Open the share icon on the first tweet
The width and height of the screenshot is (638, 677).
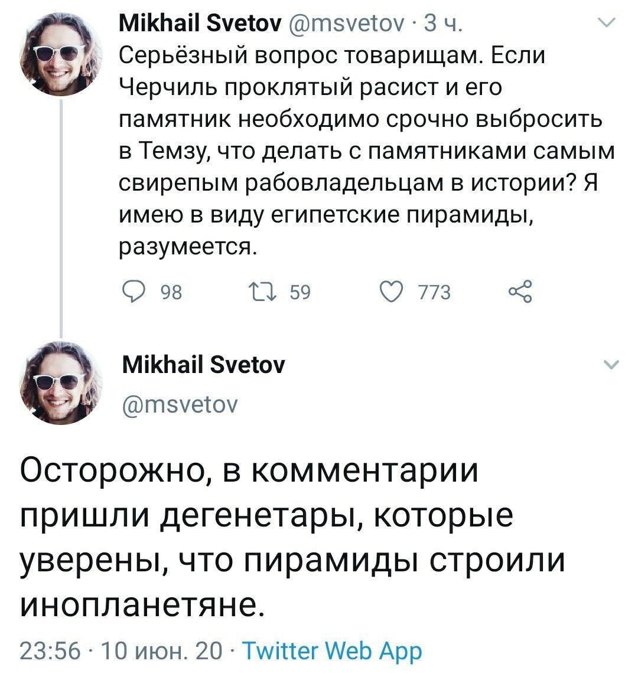coord(520,292)
